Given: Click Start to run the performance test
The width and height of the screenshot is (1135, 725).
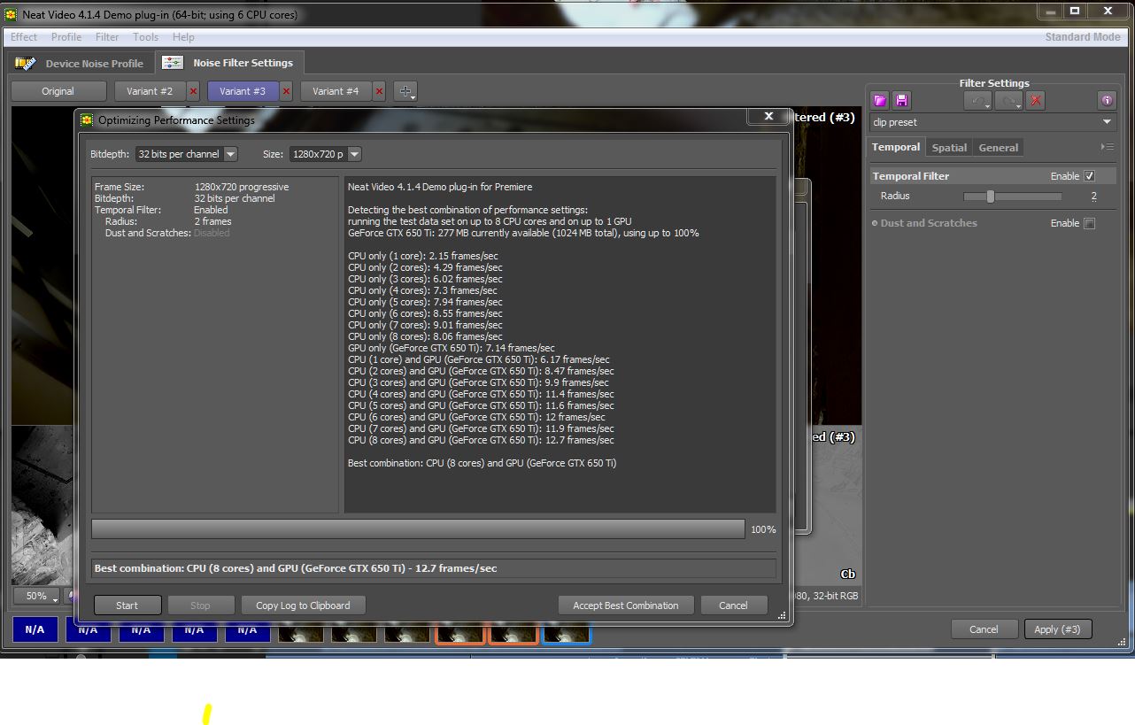Looking at the screenshot, I should (x=127, y=605).
